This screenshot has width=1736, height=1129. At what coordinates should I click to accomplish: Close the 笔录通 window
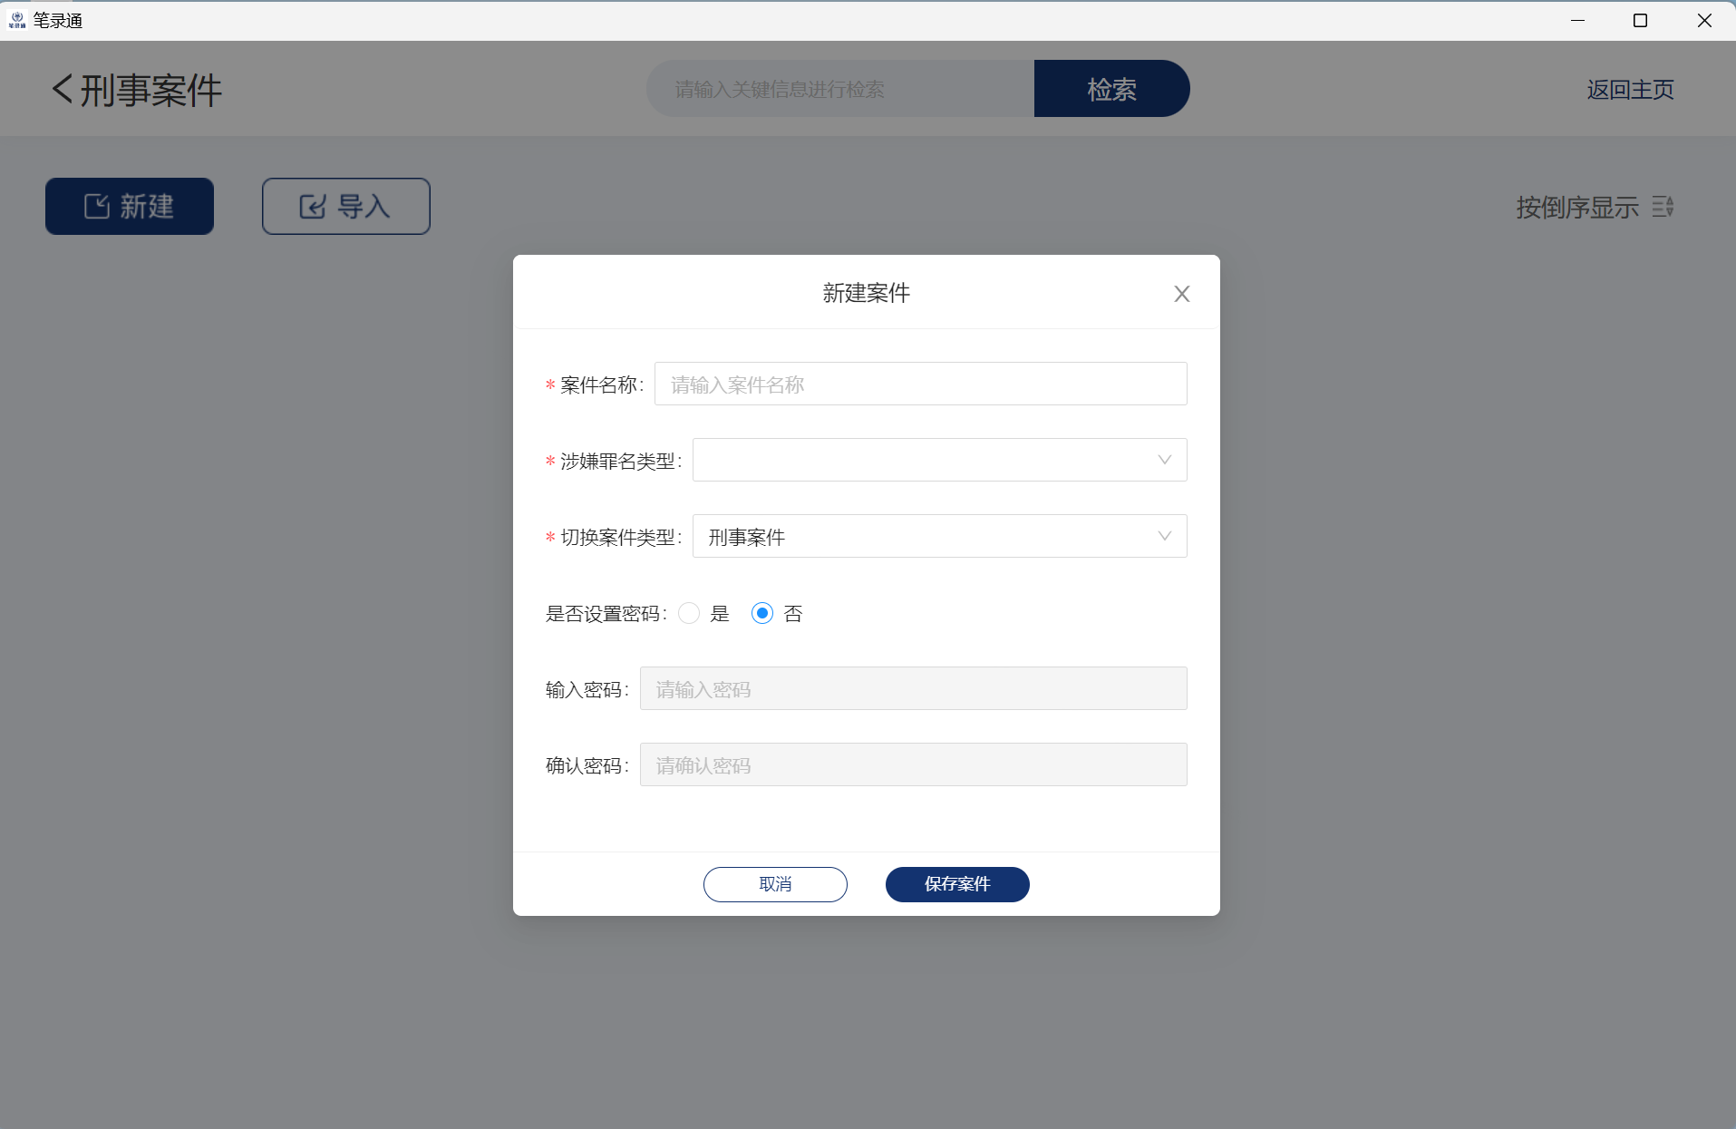coord(1704,20)
